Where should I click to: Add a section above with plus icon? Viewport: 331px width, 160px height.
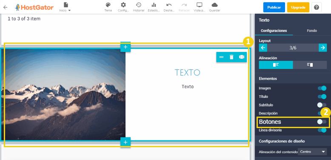(x=126, y=47)
